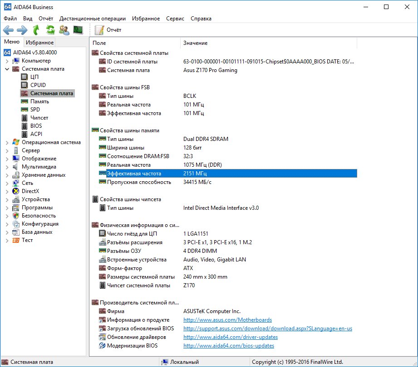Open the aida64.com/bios-updates link
Image resolution: width=418 pixels, height=367 pixels.
(x=228, y=345)
